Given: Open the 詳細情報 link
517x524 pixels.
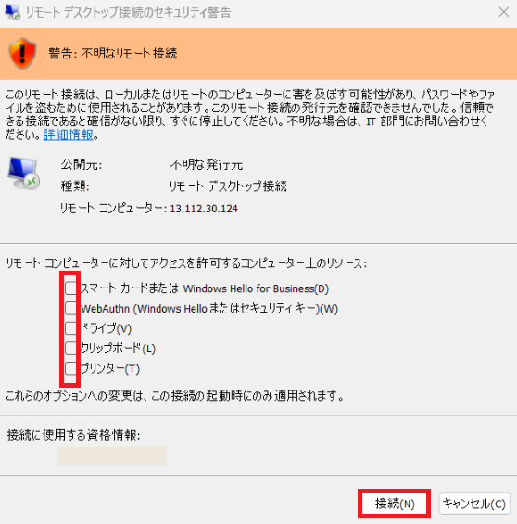Looking at the screenshot, I should click(x=68, y=134).
